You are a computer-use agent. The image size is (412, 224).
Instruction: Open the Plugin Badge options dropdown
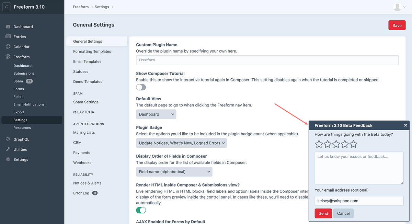pyautogui.click(x=181, y=143)
